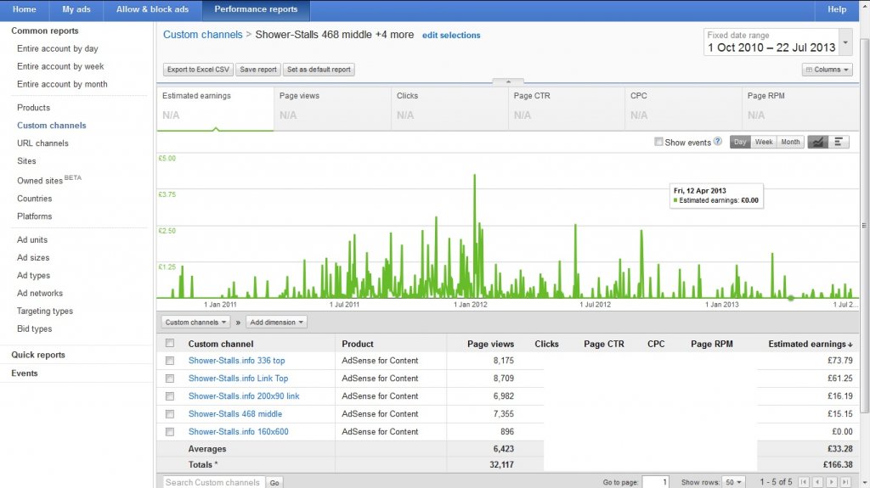
Task: Click Set as default report button
Action: pyautogui.click(x=319, y=70)
